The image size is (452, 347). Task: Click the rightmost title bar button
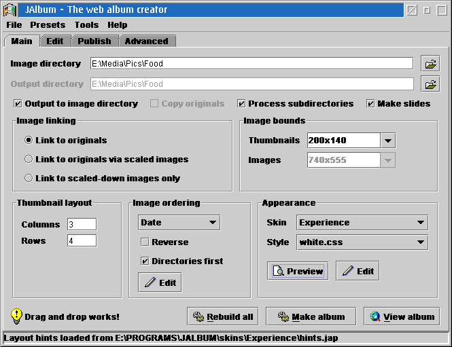point(442,10)
